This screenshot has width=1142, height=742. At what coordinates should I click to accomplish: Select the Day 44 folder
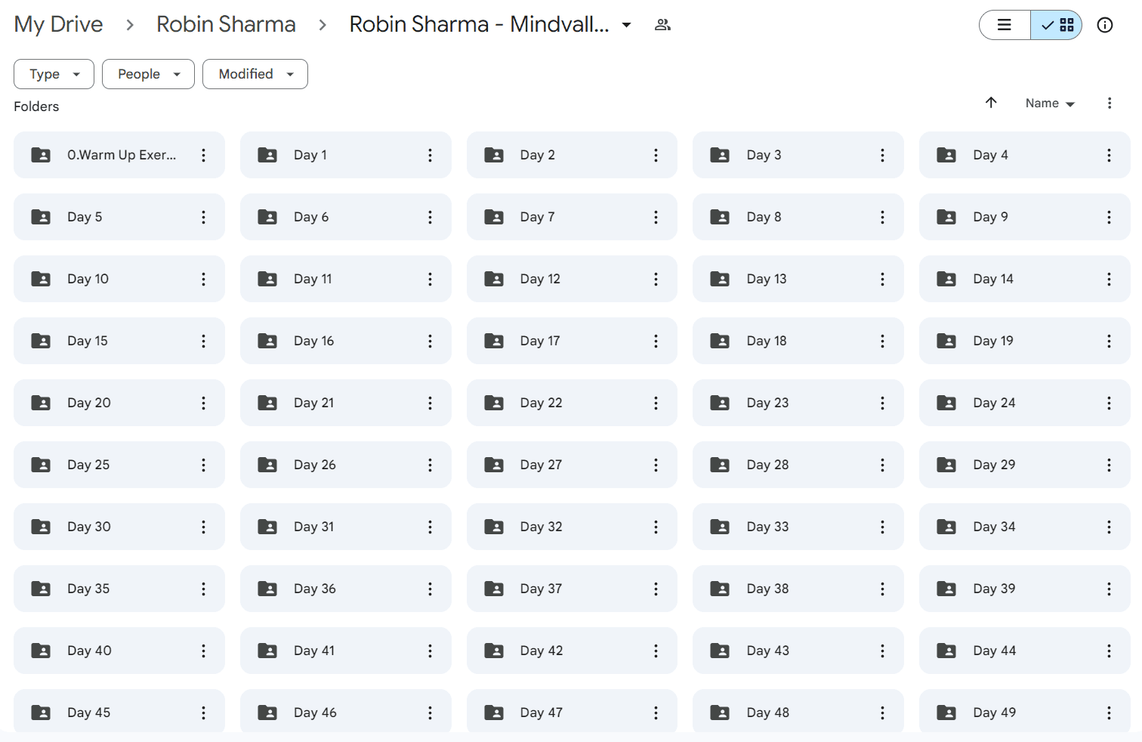[1025, 651]
